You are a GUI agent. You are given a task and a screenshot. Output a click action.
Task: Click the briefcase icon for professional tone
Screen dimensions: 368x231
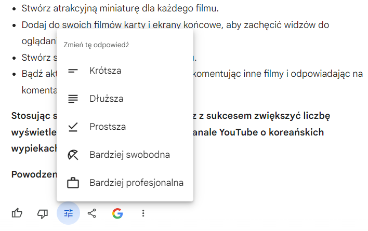tap(73, 183)
